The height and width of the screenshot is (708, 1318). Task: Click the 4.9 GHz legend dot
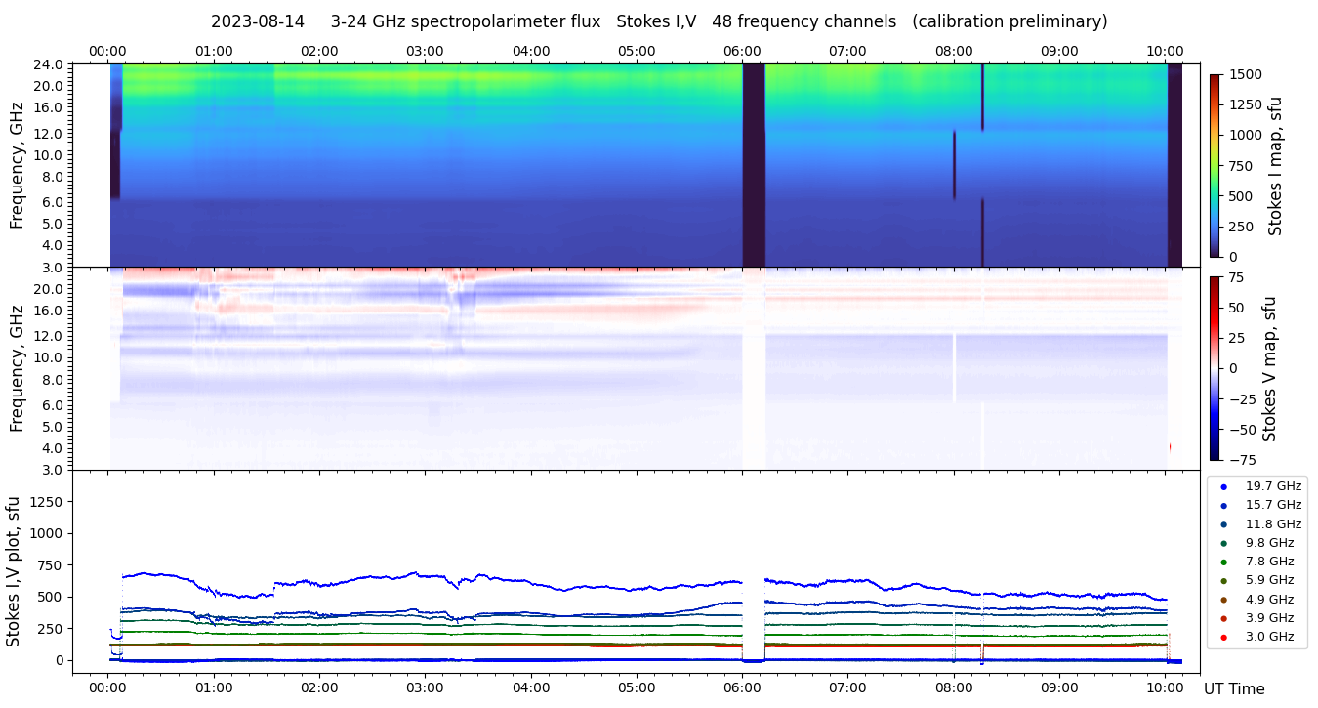tap(1223, 600)
